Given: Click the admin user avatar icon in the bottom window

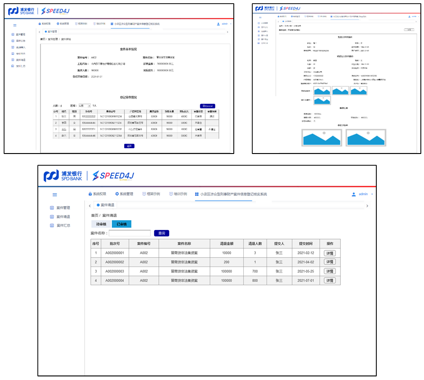Looking at the screenshot, I should 353,195.
